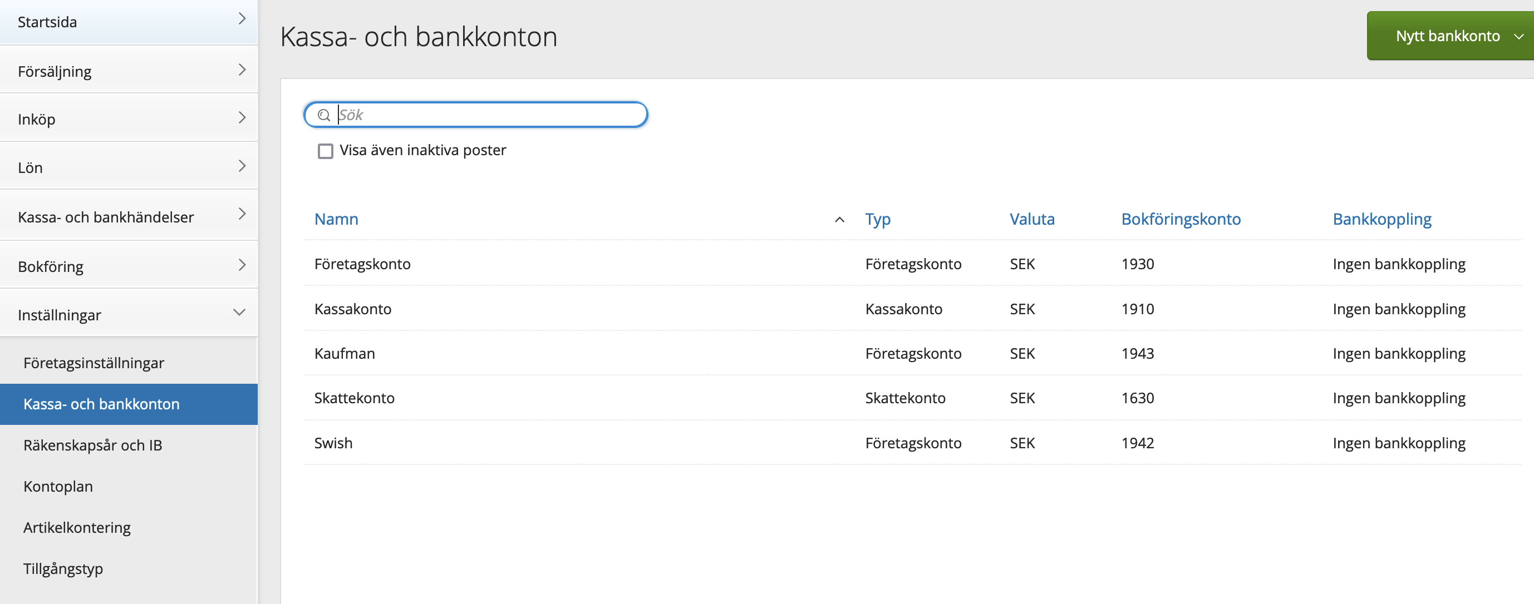Screen dimensions: 1534x604
Task: Toggle sort arrow on Namn column
Action: click(x=840, y=220)
